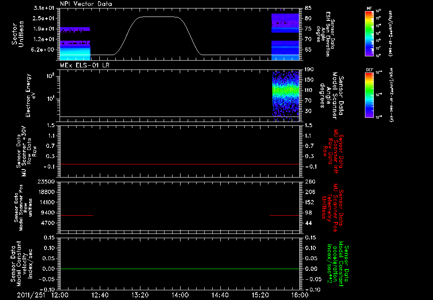Click the 23500 scanner position tick
Screen dimensions: 433x300
pyautogui.click(x=46, y=181)
